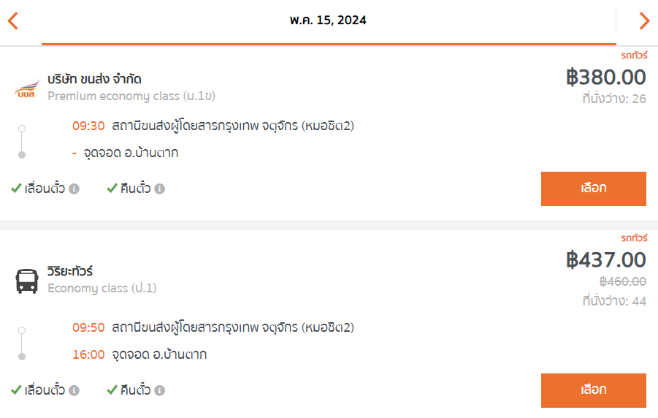Click the 09:30 departure station หมอชิต2
This screenshot has height=418, width=658.
point(233,126)
